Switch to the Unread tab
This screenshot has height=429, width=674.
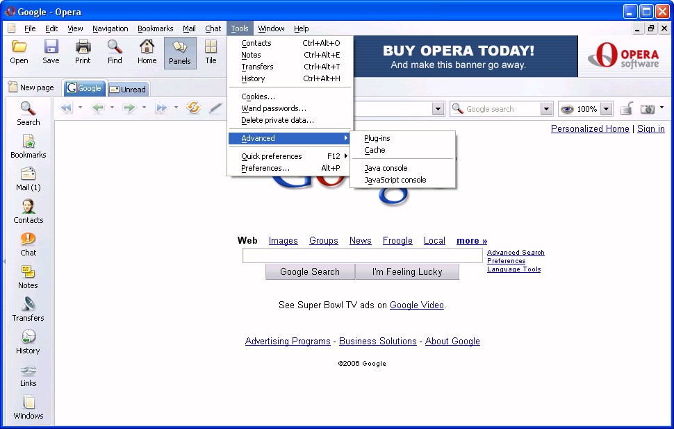(128, 90)
